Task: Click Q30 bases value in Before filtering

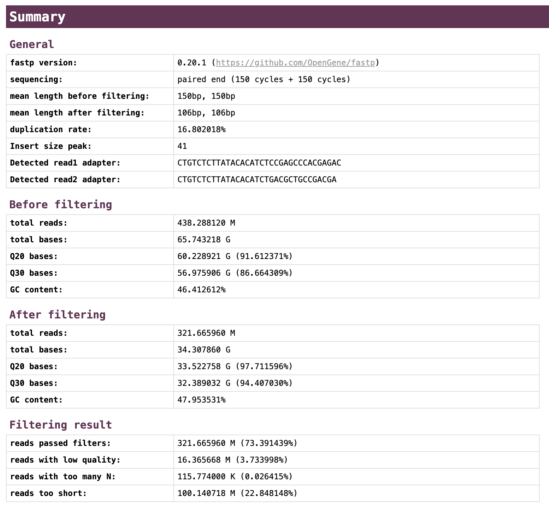Action: (234, 273)
